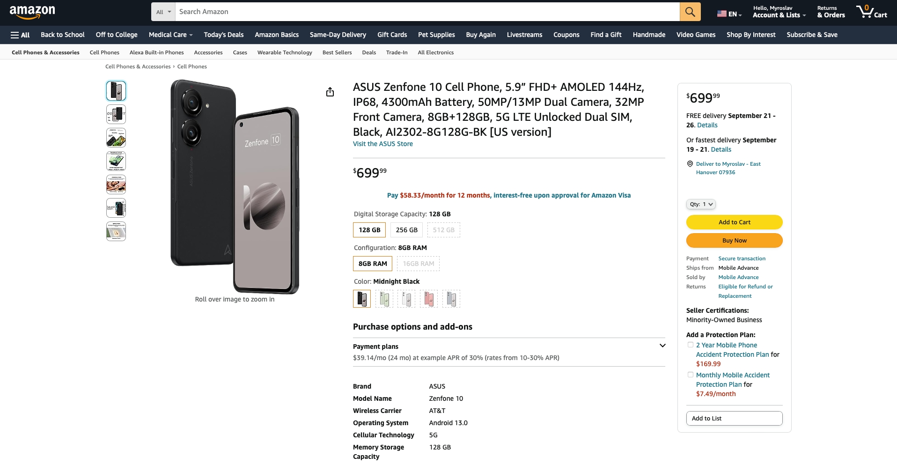Expand the Payment plans section chevron

point(662,346)
